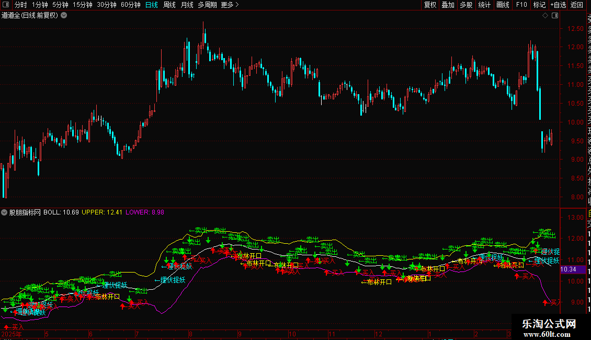Toggle the split-panel icon in chart header
This screenshot has width=591, height=340.
click(555, 16)
